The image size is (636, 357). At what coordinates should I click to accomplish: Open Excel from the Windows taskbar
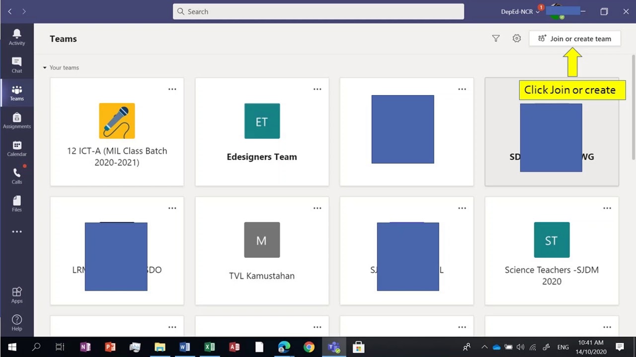(210, 347)
